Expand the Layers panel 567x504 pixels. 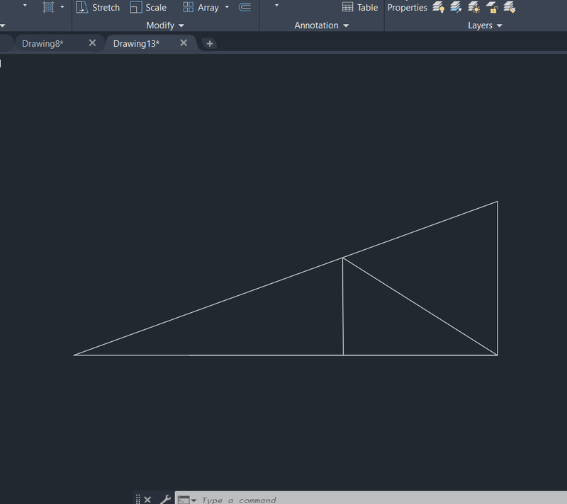499,25
